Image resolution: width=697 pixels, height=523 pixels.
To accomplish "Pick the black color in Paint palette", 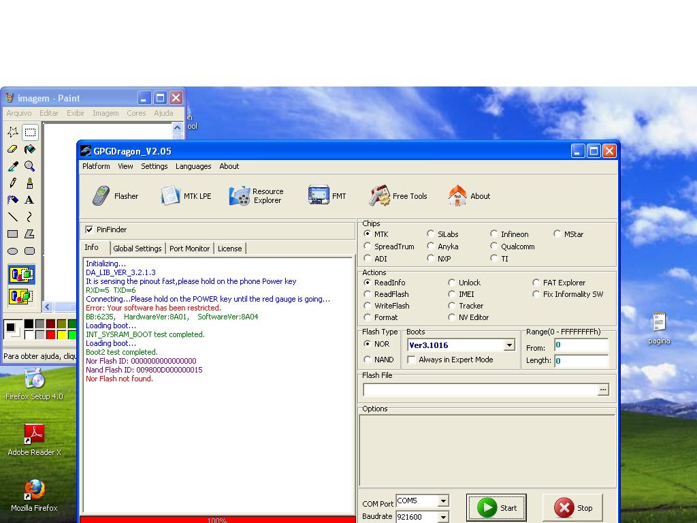I will 29,323.
